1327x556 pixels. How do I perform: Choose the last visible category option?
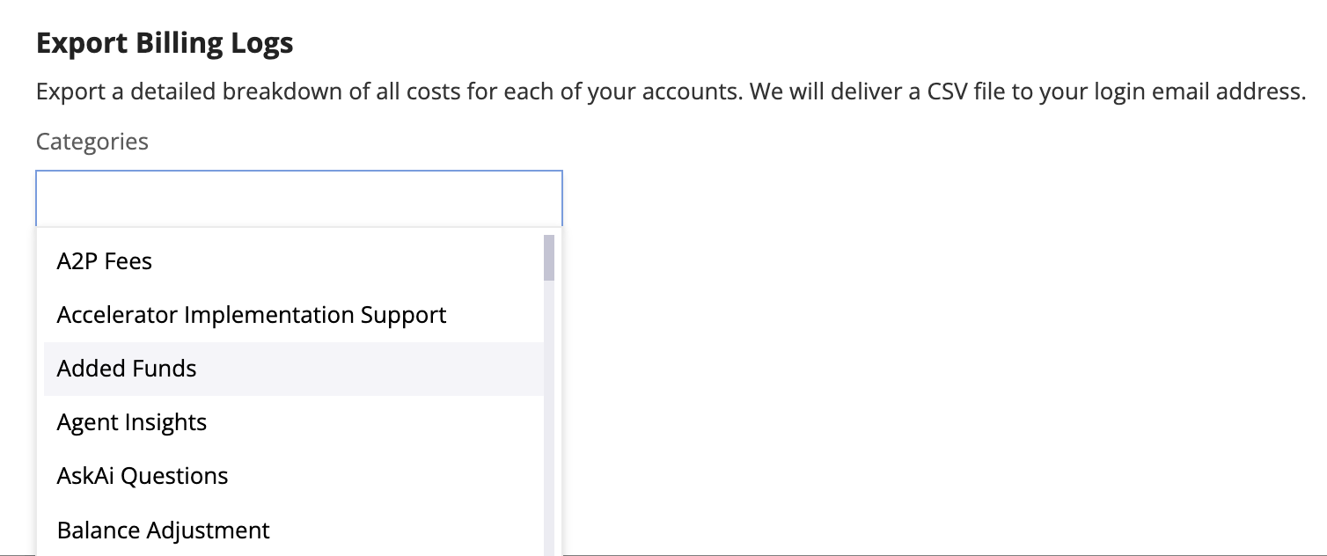(164, 530)
